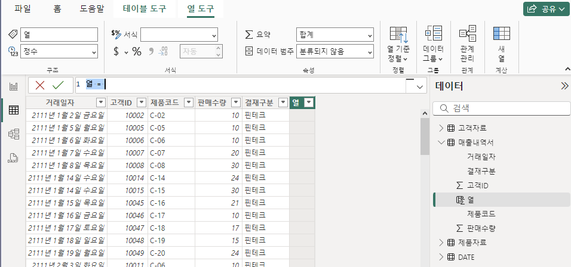The image size is (571, 267).
Task: Click the decimal places 자동 stepper
Action: click(x=201, y=51)
